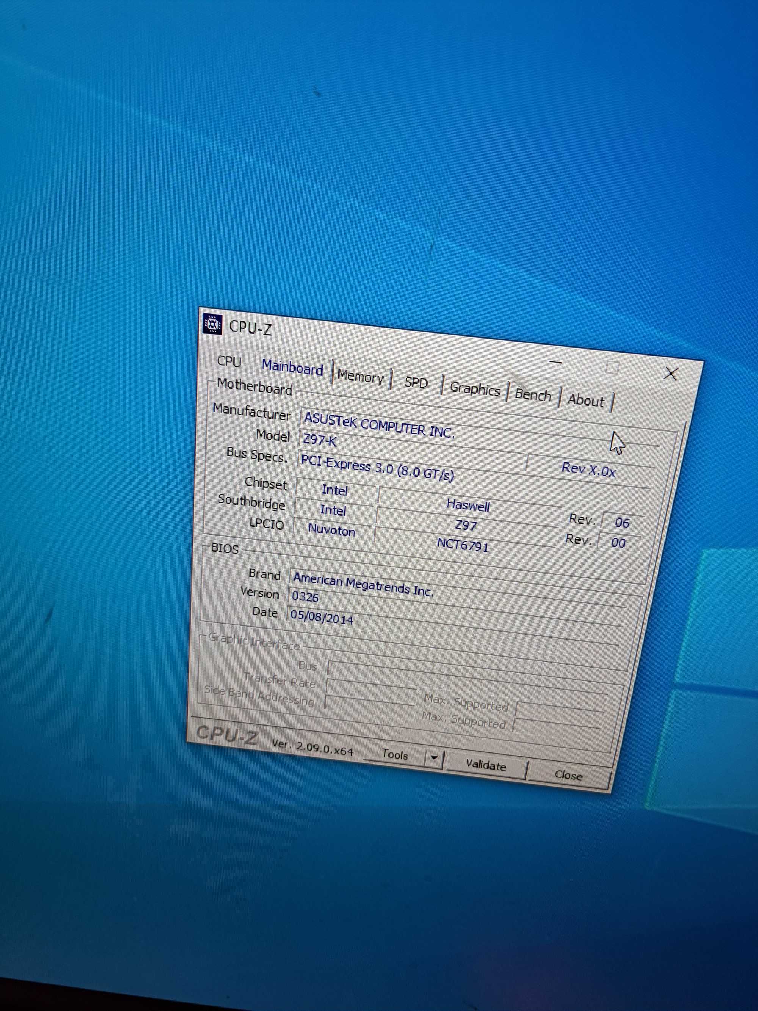Click the Southbridge Intel vendor value
758x1011 pixels.
click(333, 510)
